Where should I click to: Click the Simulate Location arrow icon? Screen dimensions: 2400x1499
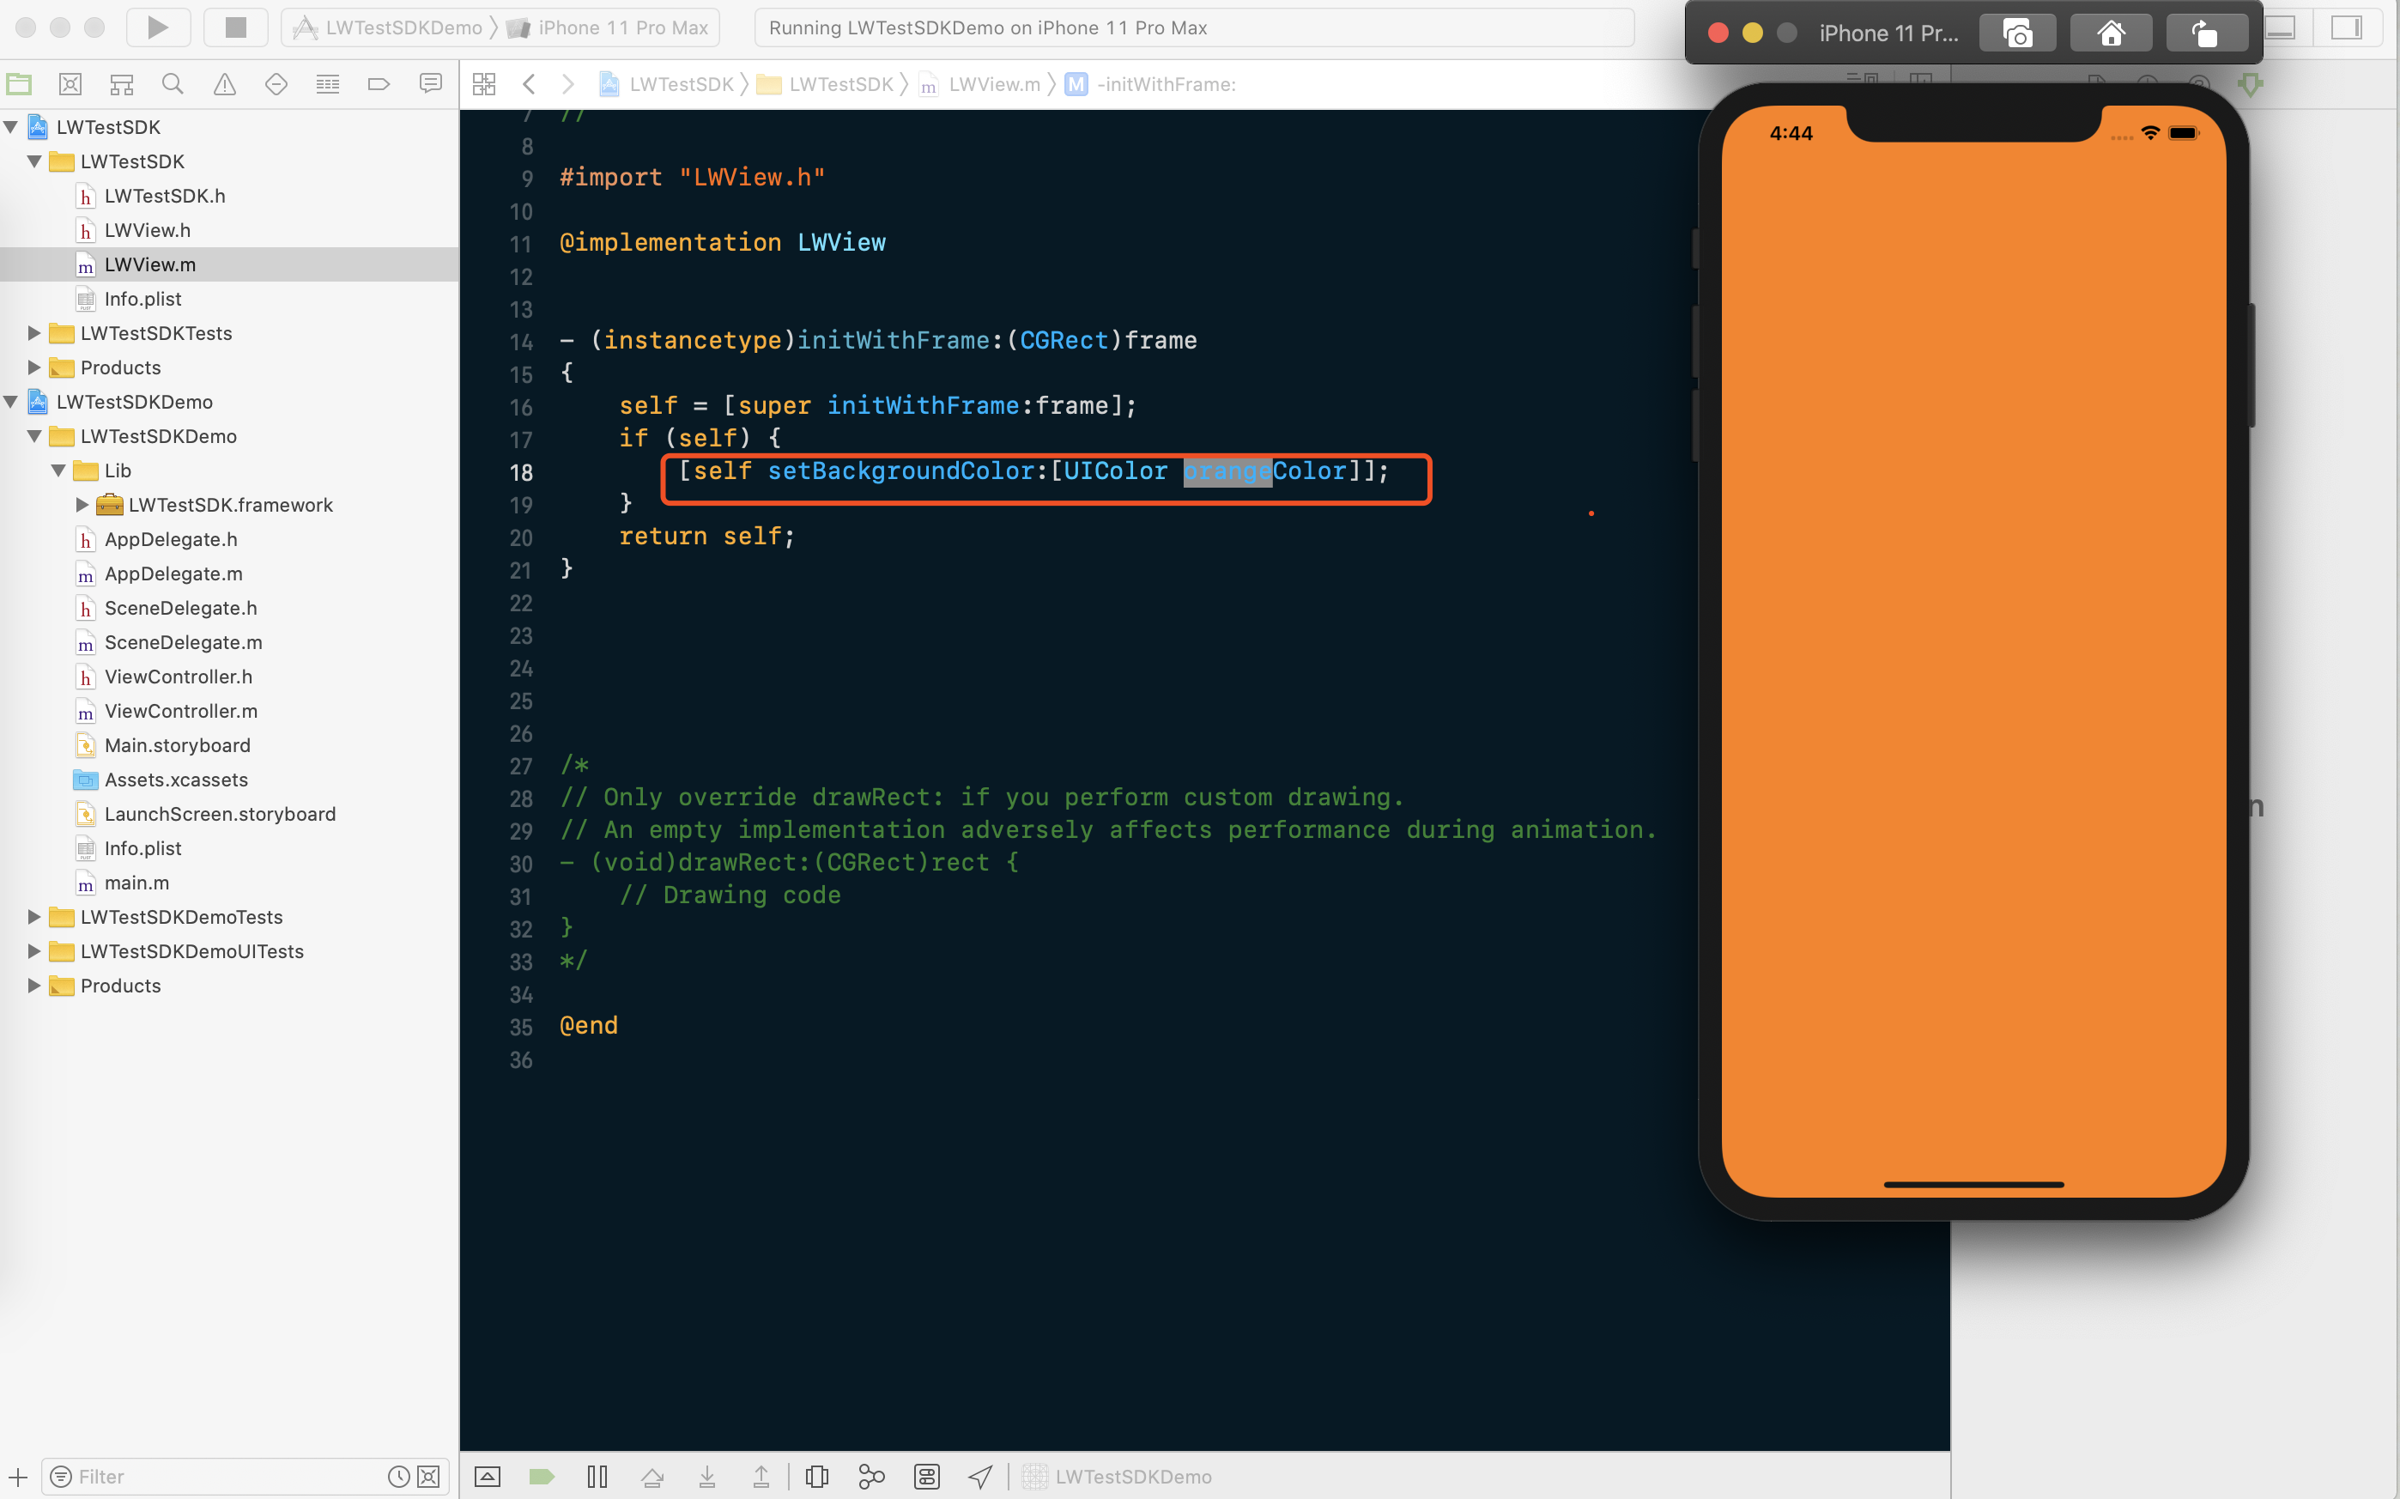pos(980,1476)
